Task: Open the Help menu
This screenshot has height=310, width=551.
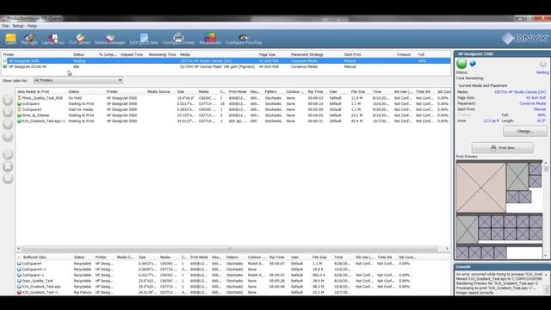Action: click(x=32, y=26)
